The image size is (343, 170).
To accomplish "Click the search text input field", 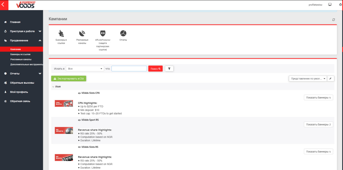I will [x=129, y=68].
